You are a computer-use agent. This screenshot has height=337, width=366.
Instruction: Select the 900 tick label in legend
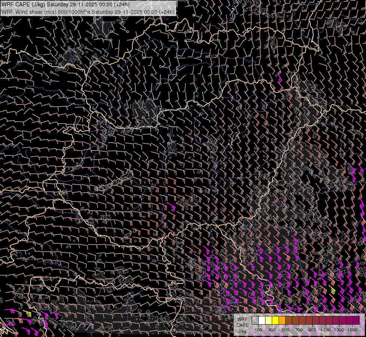click(312, 330)
